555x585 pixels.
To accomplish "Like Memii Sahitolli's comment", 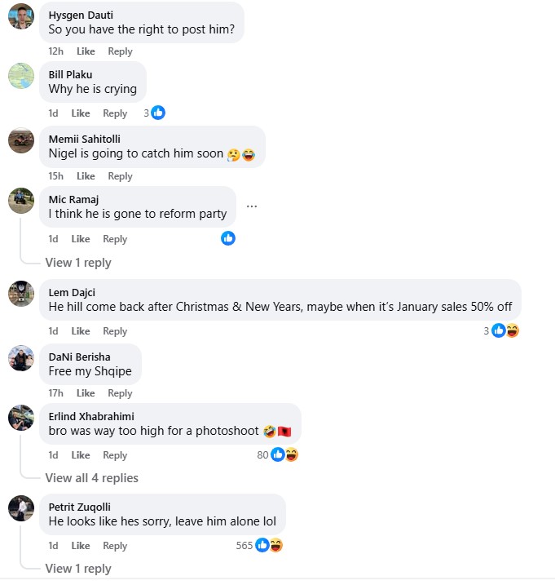I will [86, 176].
